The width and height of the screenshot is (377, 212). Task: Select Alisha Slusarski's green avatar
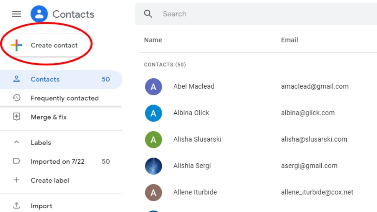153,140
